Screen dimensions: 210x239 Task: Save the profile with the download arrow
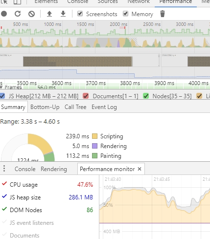63,14
